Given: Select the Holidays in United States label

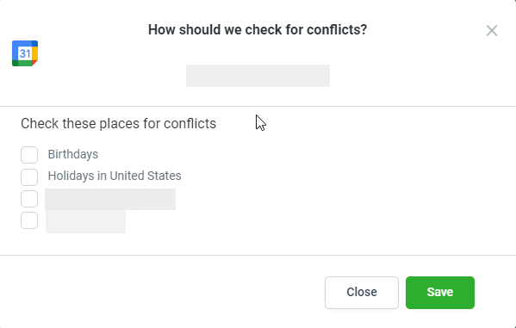Looking at the screenshot, I should (115, 176).
